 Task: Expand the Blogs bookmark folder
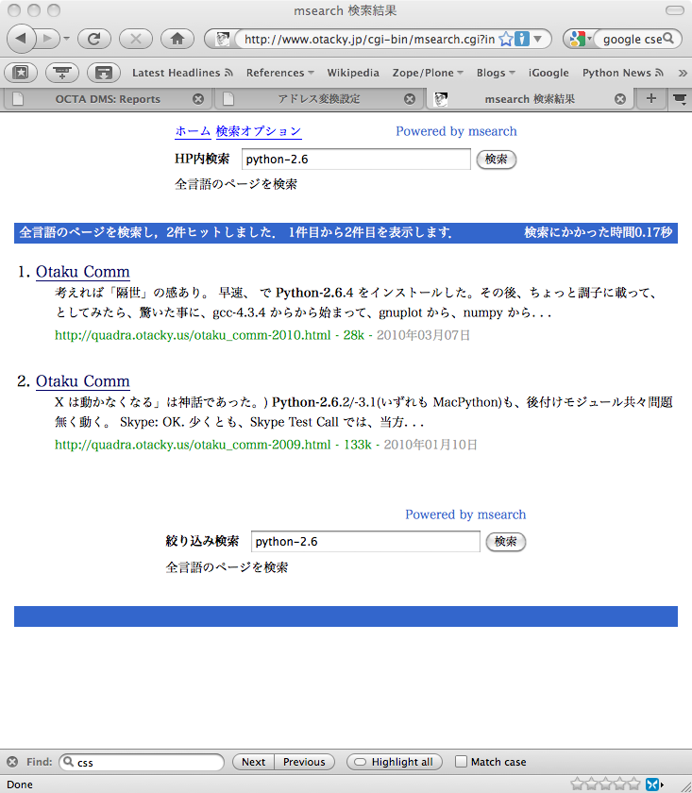[496, 73]
